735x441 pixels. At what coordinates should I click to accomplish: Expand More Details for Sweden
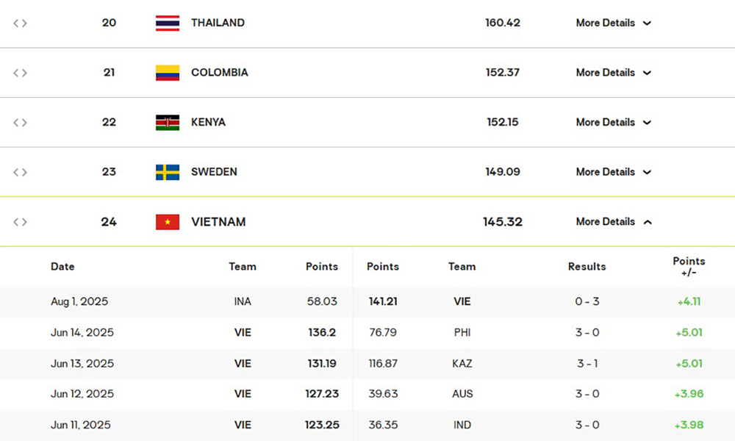[614, 172]
